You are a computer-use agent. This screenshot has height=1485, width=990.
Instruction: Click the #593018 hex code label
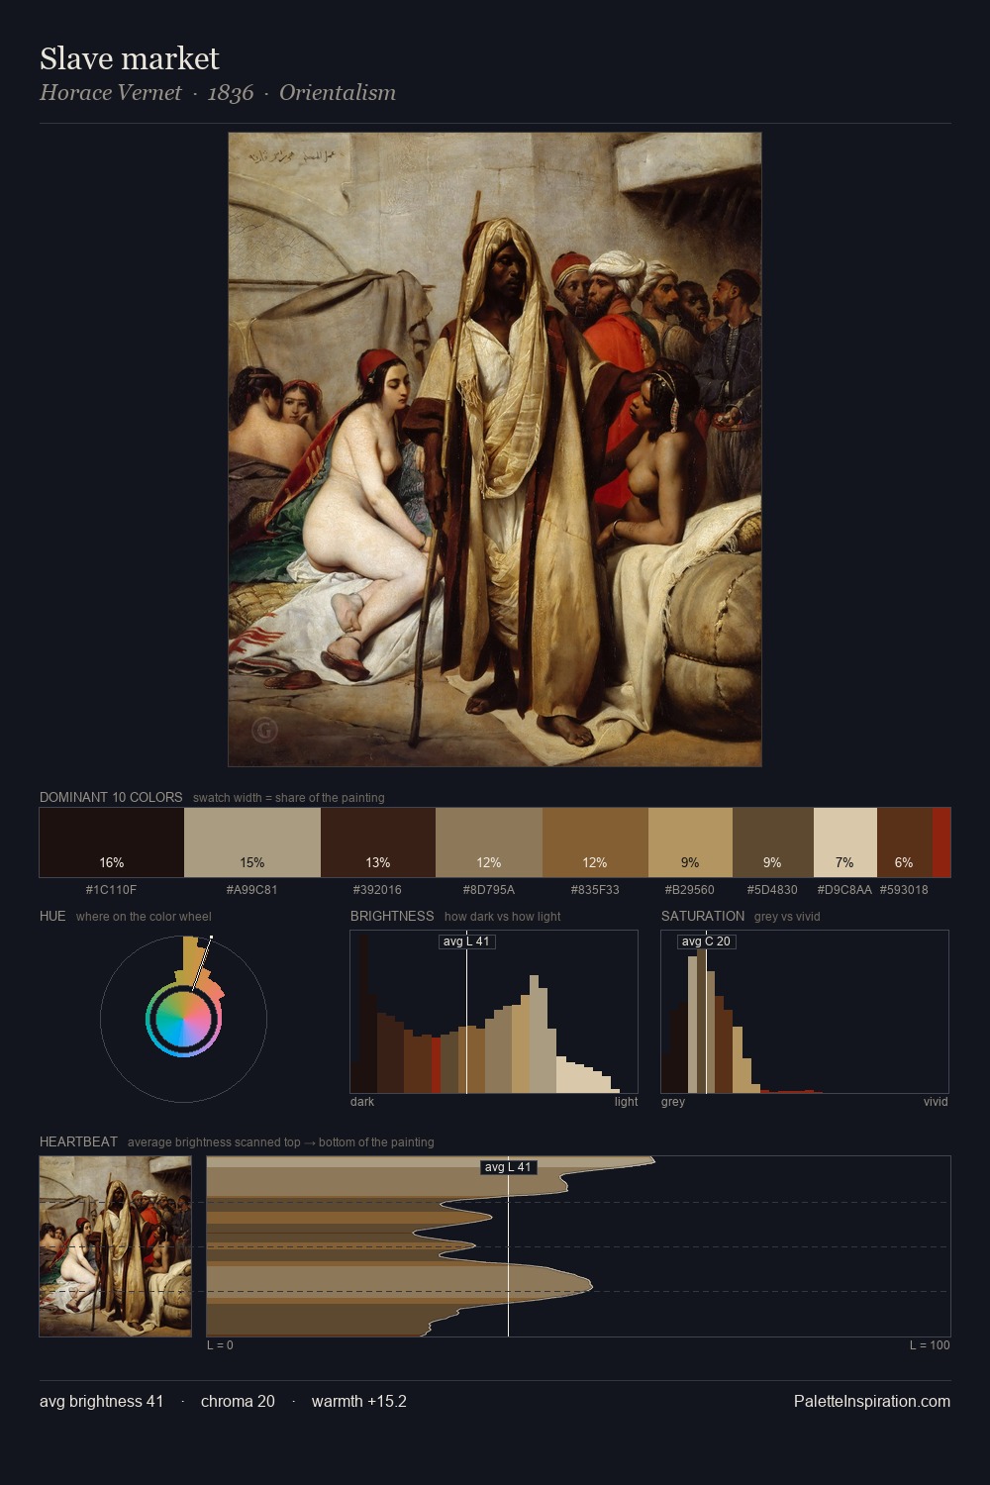[904, 889]
